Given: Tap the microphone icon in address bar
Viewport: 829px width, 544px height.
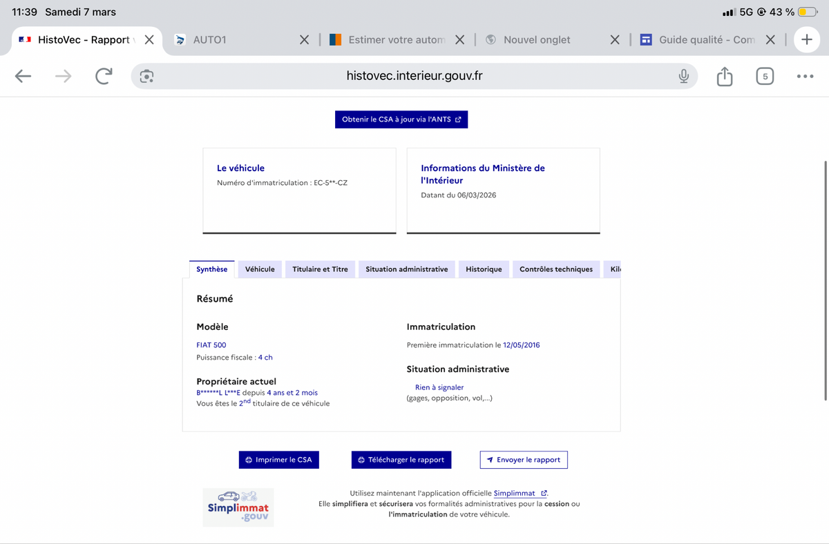Looking at the screenshot, I should coord(683,76).
